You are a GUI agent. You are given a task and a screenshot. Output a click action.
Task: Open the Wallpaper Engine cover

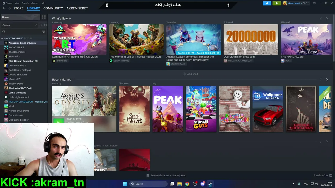[268, 109]
